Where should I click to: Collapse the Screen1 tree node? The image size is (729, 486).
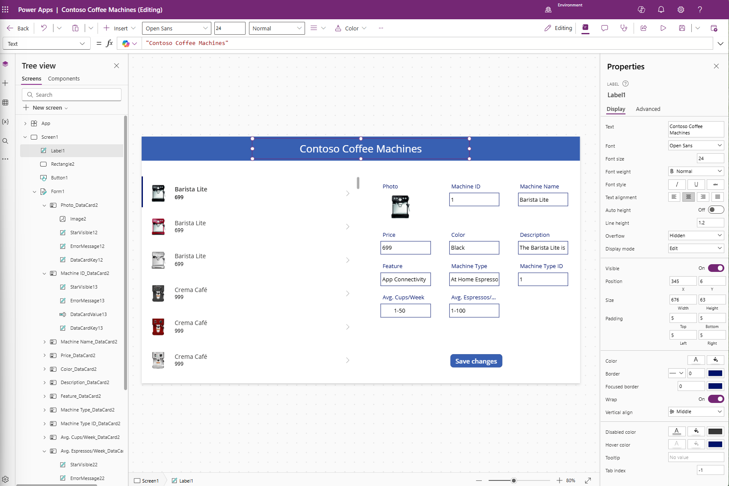tap(25, 137)
